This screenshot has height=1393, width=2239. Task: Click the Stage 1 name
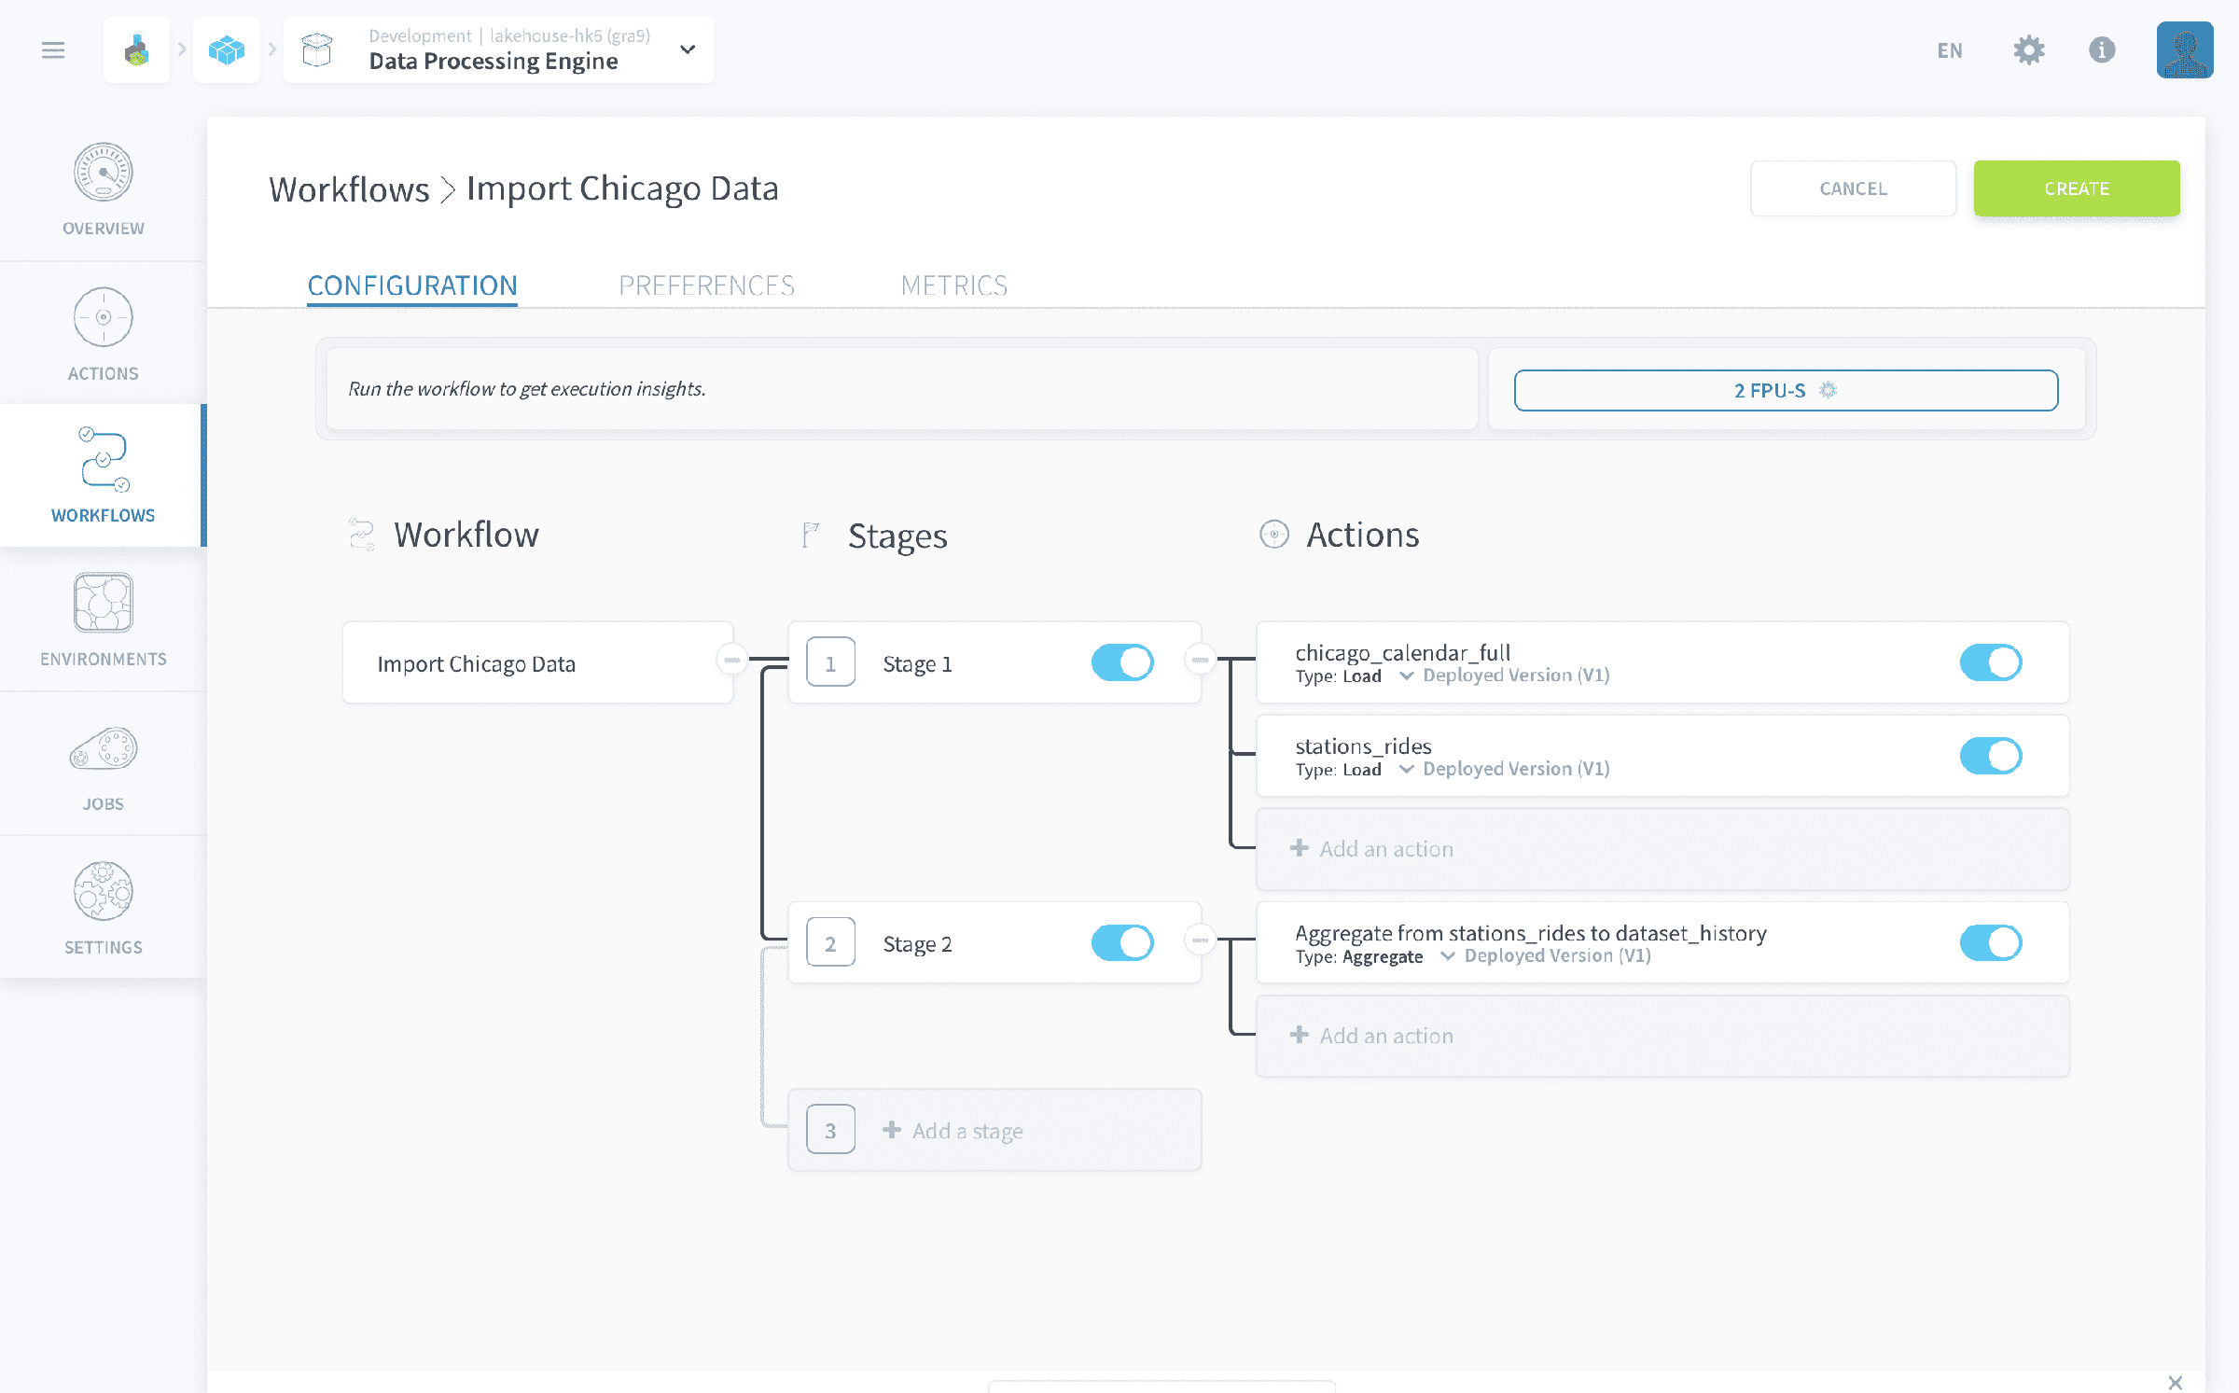(x=917, y=664)
